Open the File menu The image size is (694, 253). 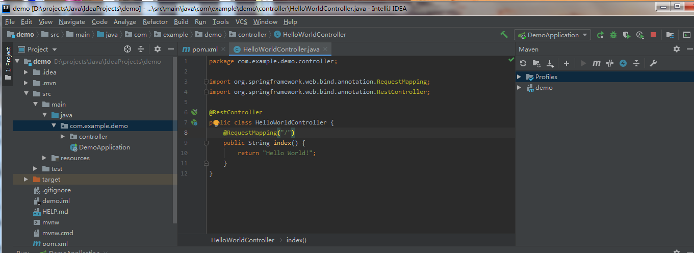(x=10, y=21)
